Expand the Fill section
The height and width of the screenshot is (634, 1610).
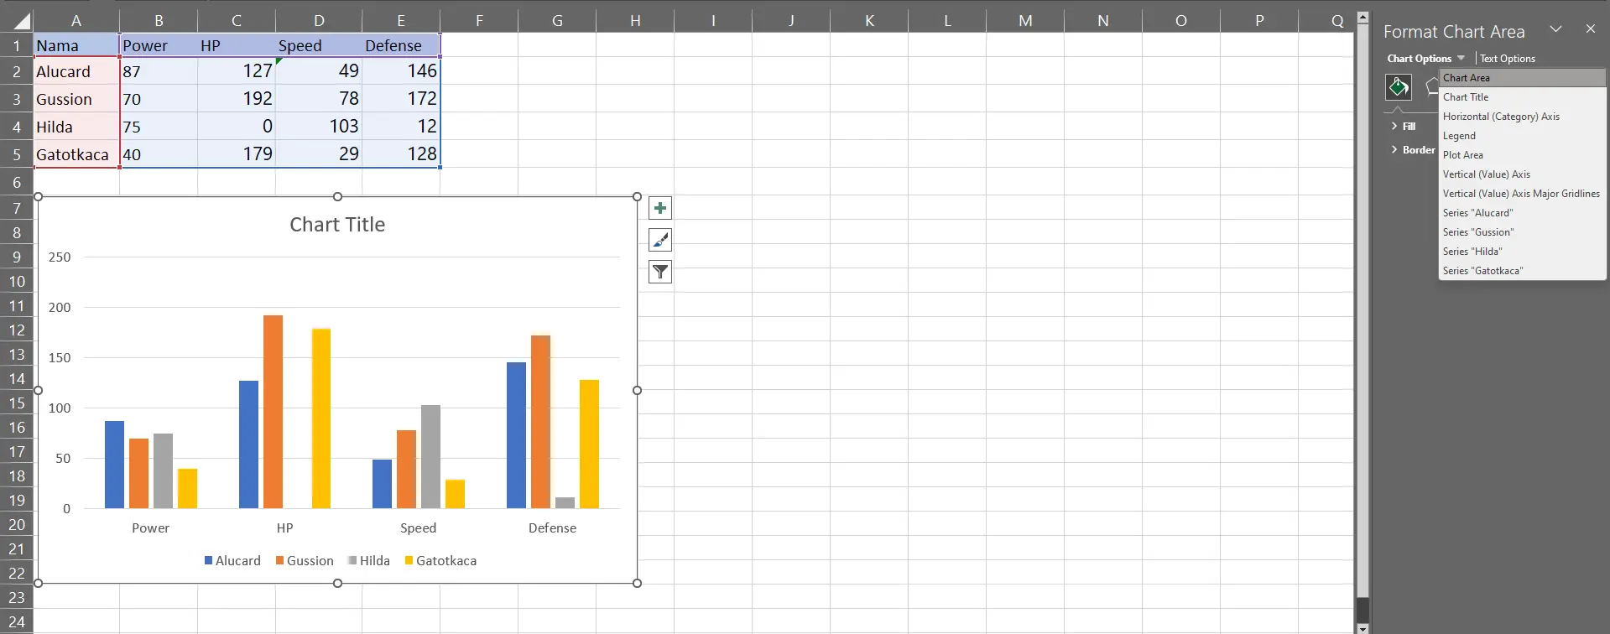tap(1403, 126)
